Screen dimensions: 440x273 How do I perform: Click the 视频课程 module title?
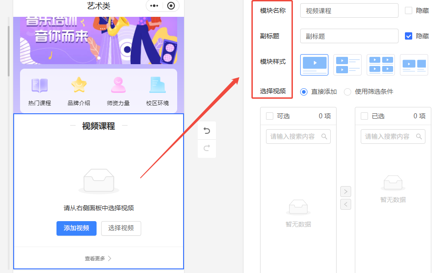click(98, 126)
